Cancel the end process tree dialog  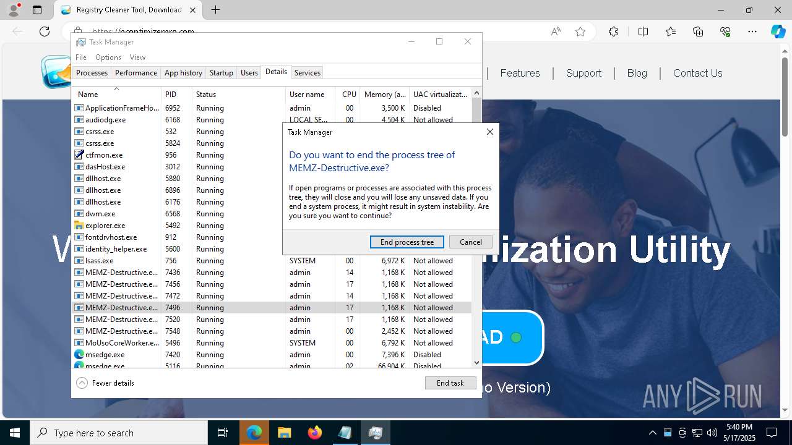click(x=471, y=242)
